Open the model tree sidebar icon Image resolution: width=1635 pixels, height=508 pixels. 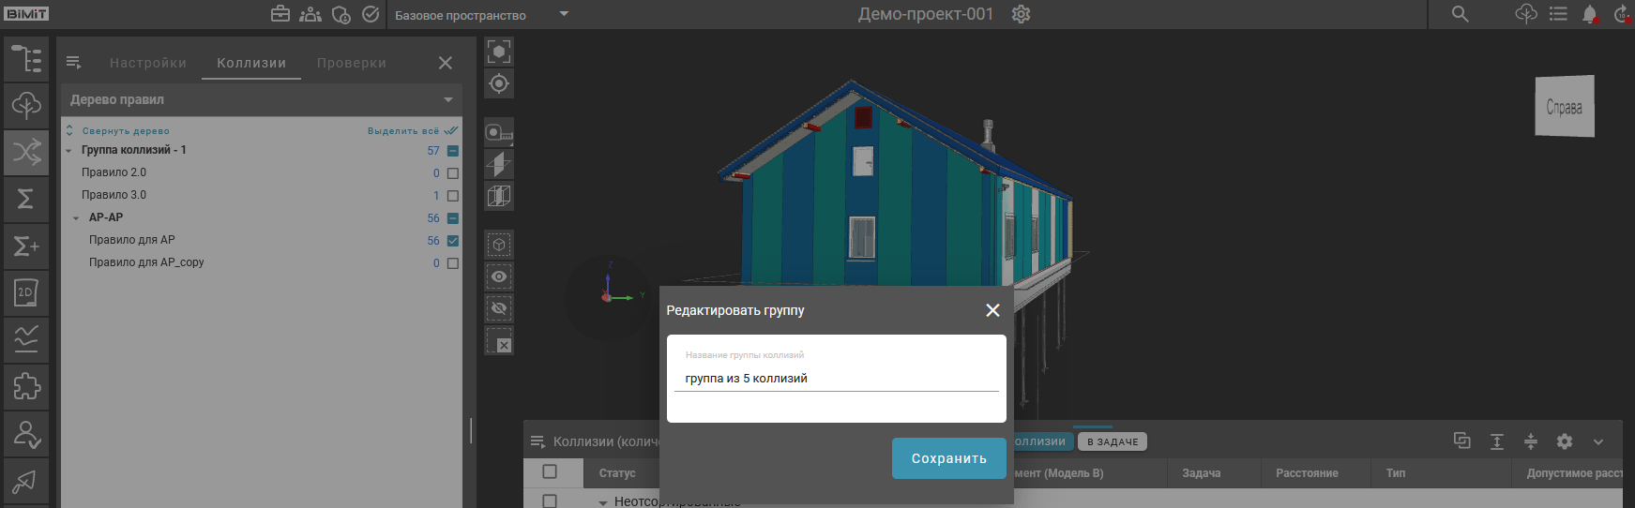[26, 59]
